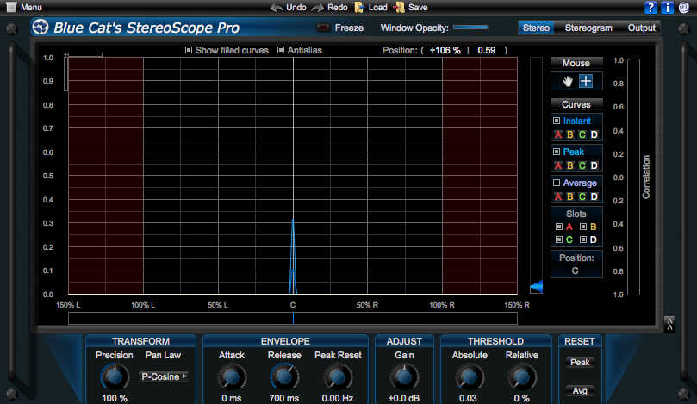
Task: Toggle Instant curve visibility checkbox
Action: point(557,121)
